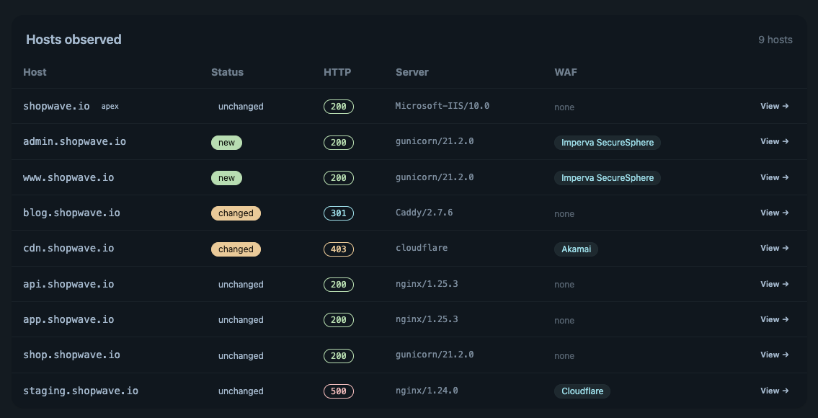Click the apex tag next to shopwave.io
The height and width of the screenshot is (418, 818).
click(x=110, y=107)
